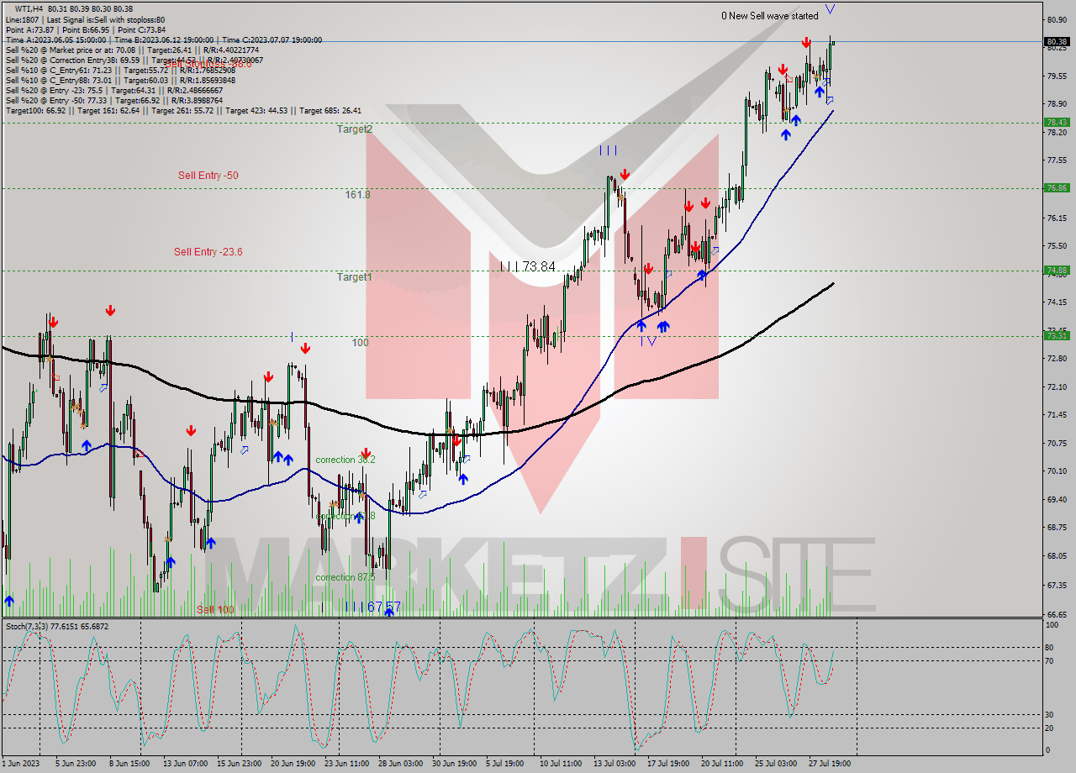Select the 'correction 87.5' label
Image resolution: width=1076 pixels, height=773 pixels.
[345, 578]
